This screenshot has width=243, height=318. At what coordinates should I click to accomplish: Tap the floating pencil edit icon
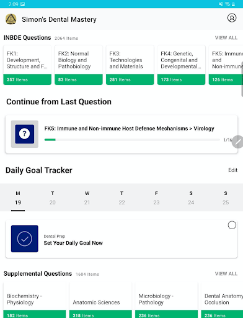(238, 142)
